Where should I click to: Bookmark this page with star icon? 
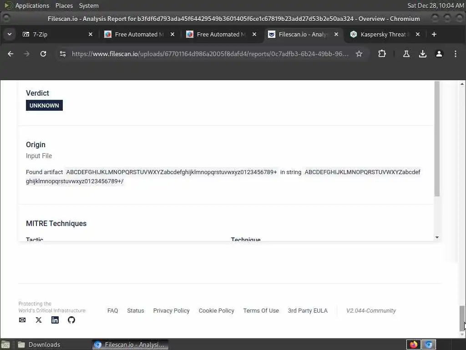click(x=359, y=54)
